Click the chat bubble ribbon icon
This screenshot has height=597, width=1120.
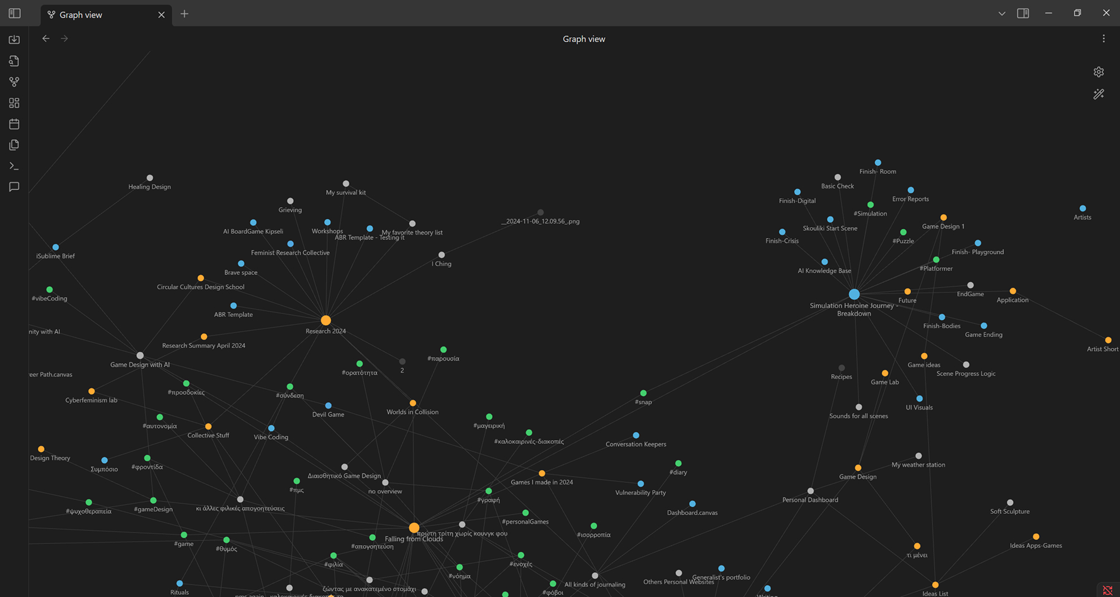(14, 187)
